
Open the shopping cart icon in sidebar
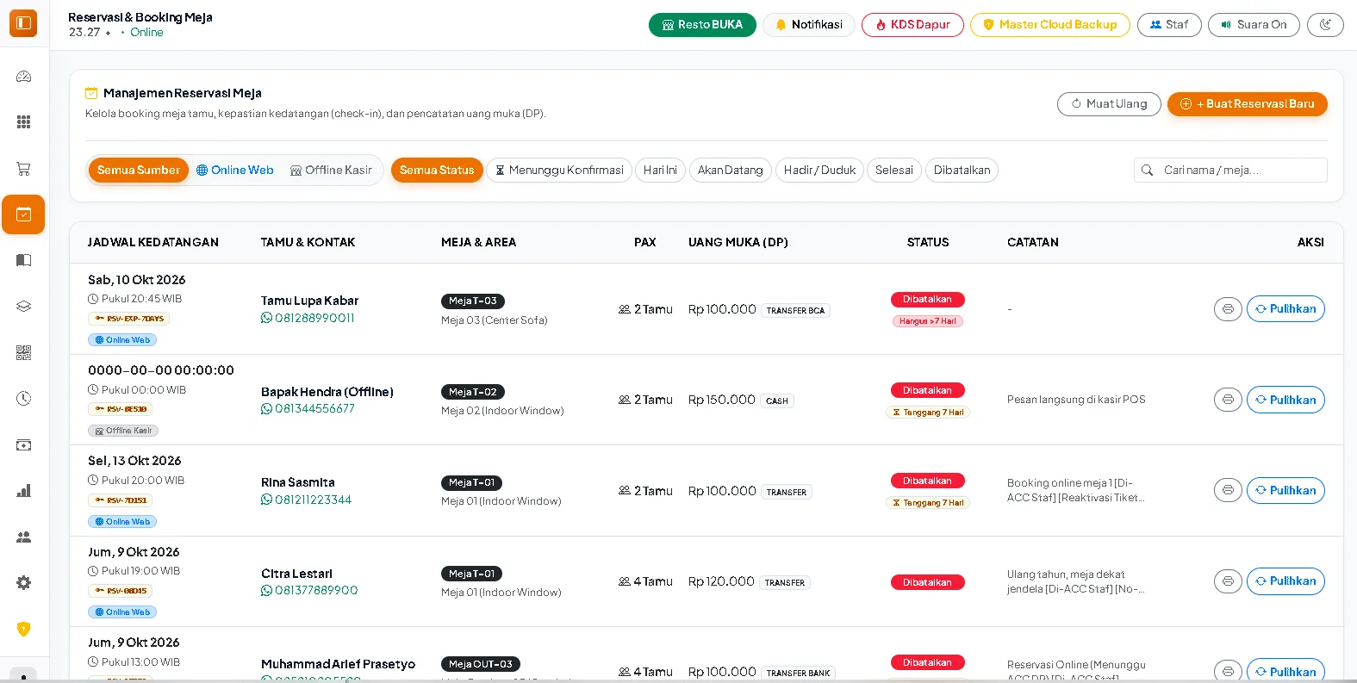(24, 169)
